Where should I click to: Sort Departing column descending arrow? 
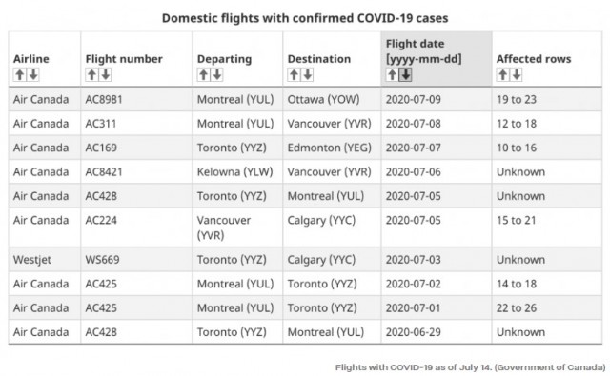217,74
